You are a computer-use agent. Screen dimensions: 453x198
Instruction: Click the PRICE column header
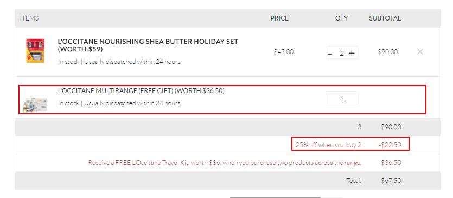(x=279, y=18)
